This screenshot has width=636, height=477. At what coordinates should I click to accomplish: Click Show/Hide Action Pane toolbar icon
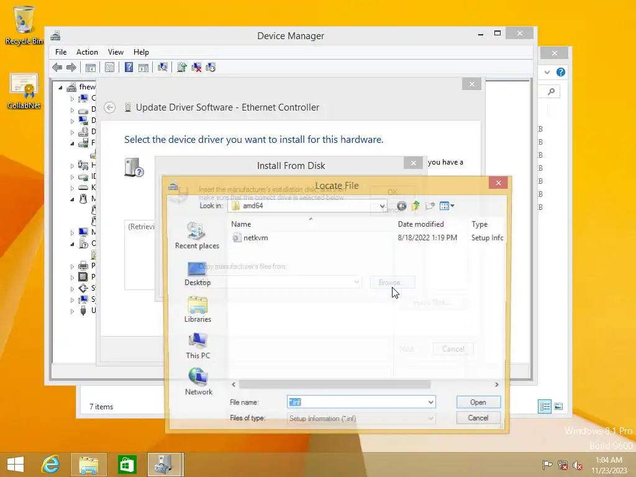point(143,67)
